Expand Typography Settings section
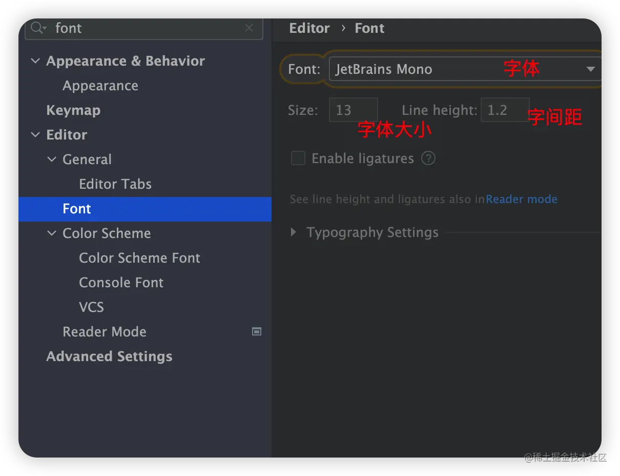620x476 pixels. click(x=294, y=232)
